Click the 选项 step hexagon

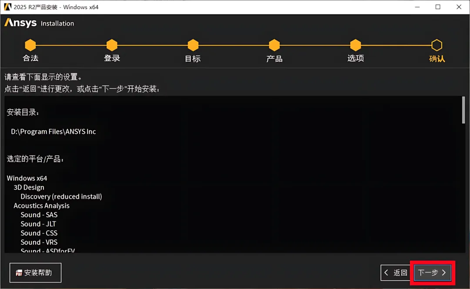(356, 45)
